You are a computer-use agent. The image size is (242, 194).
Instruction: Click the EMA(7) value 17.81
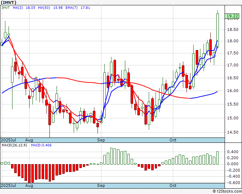(85, 8)
